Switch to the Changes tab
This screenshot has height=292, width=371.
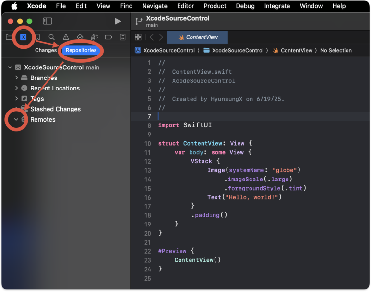pos(46,50)
